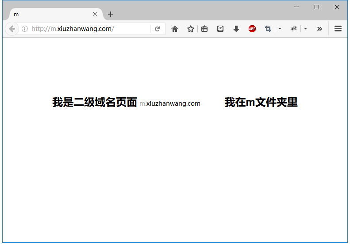Screen dimensions: 350x245
Task: Go back with the back arrow button
Action: point(12,29)
